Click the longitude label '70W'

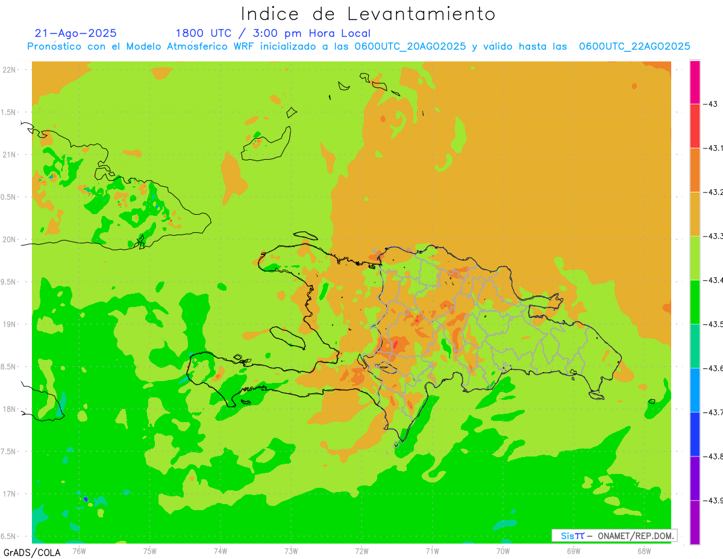coord(503,551)
